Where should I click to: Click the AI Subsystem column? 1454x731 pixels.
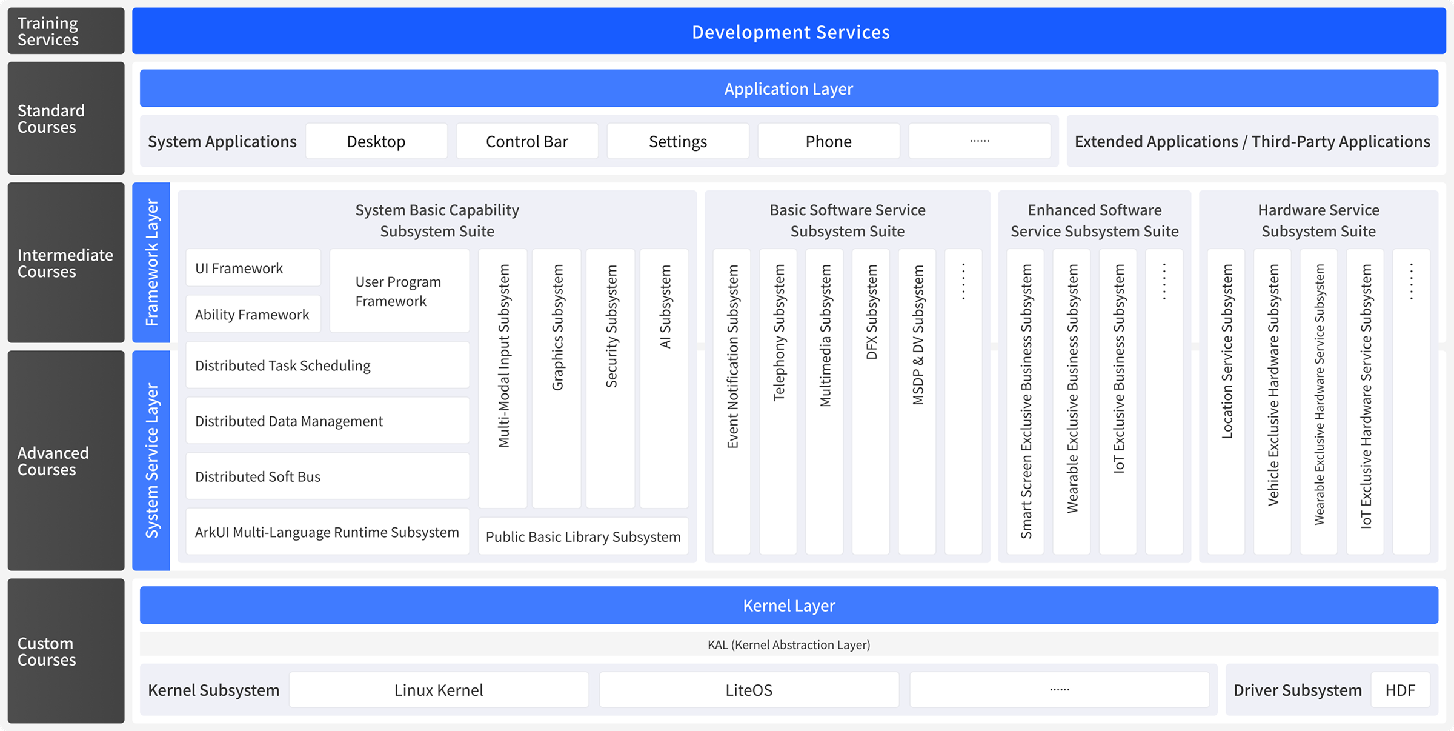click(664, 376)
